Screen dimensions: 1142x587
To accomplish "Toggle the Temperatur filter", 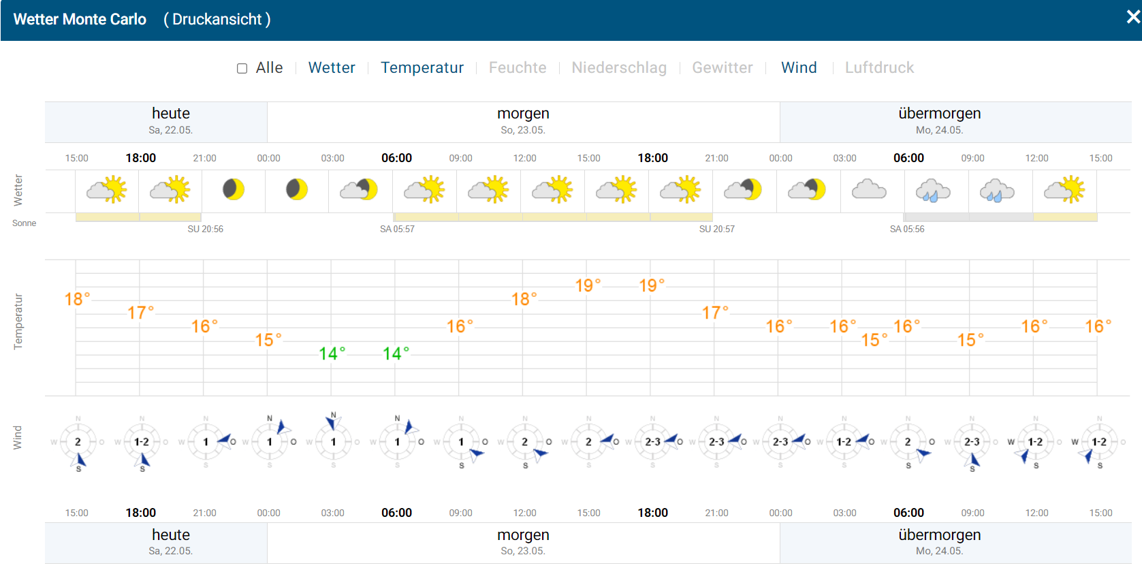I will point(422,67).
